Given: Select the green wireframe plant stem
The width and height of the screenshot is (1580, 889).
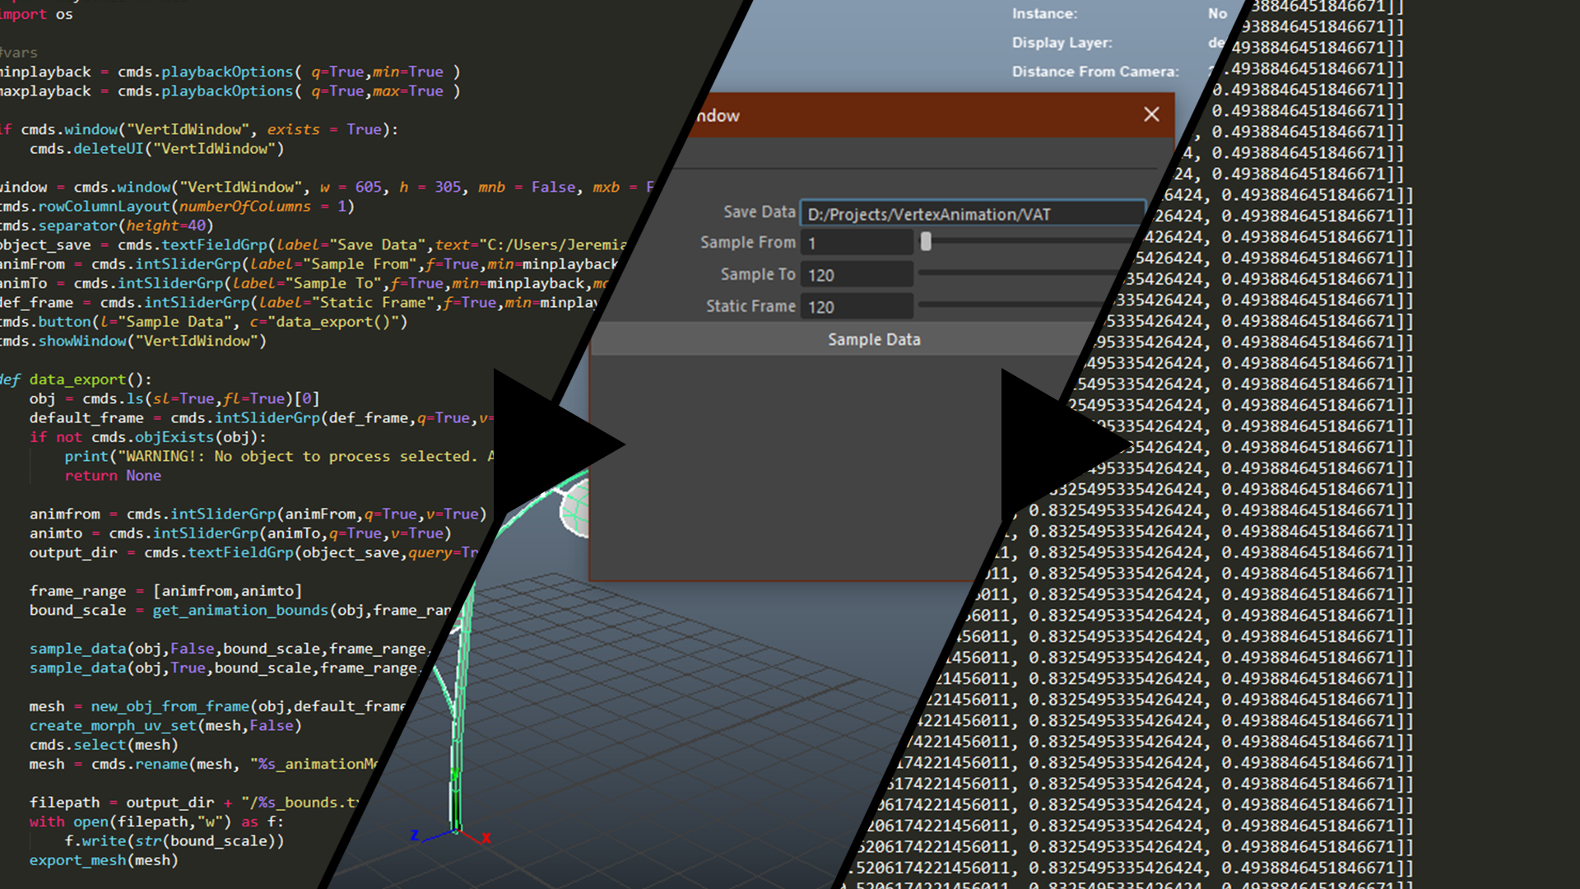Looking at the screenshot, I should (x=455, y=741).
